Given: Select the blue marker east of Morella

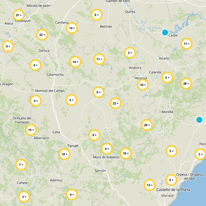Looking at the screenshot, I should tap(199, 120).
